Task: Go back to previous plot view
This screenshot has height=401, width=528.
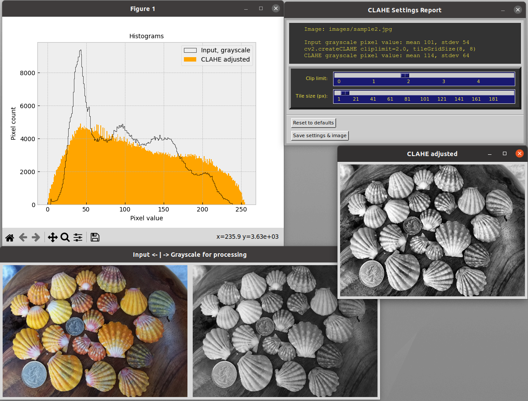Action: pyautogui.click(x=23, y=238)
